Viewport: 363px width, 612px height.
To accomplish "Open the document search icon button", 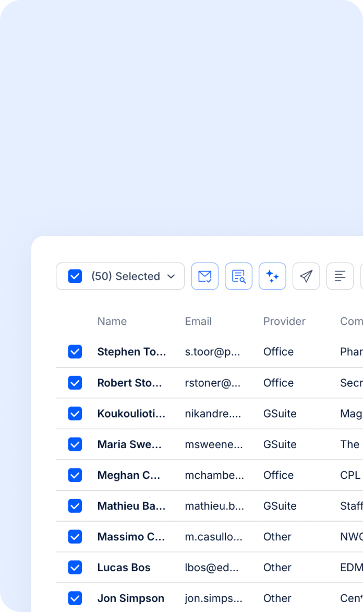I will click(239, 276).
